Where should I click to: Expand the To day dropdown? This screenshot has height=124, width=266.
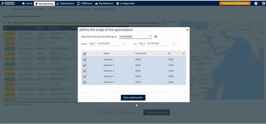tap(174, 44)
